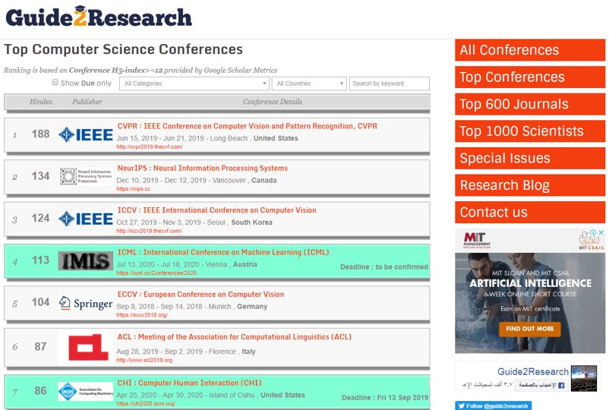Image resolution: width=609 pixels, height=410 pixels.
Task: Open the ACL conference title link
Action: point(235,337)
